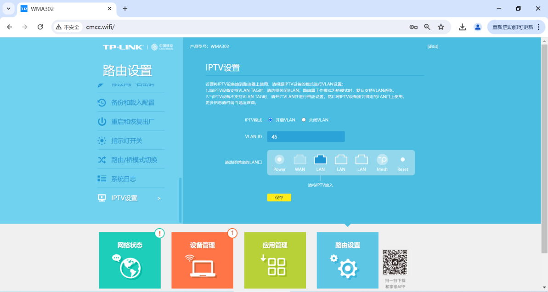Click the WAN port icon

(x=300, y=160)
